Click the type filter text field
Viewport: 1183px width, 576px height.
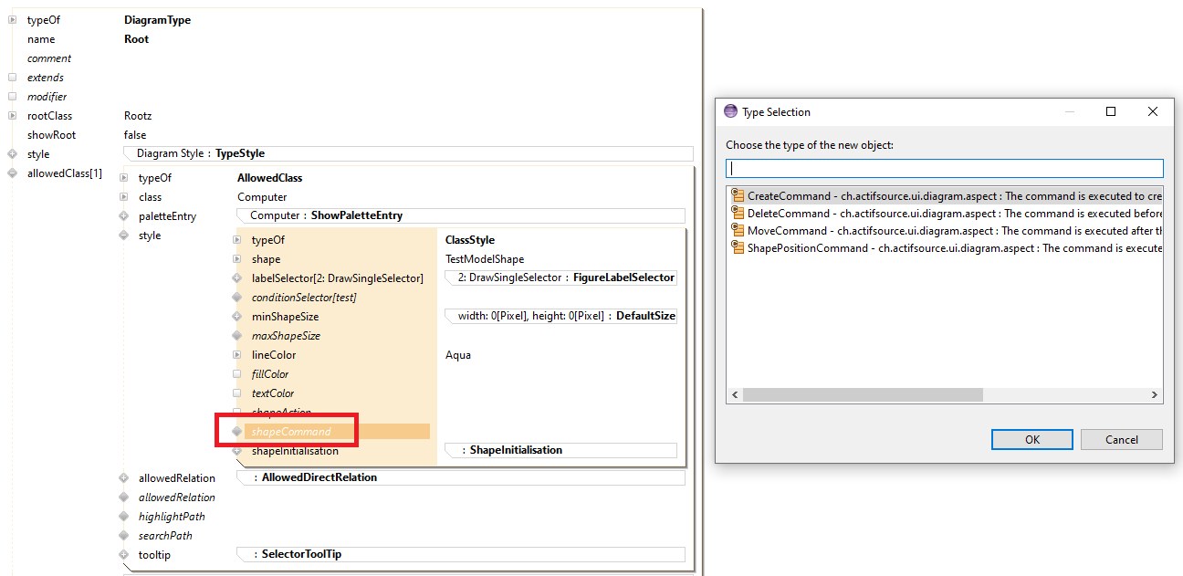[944, 168]
